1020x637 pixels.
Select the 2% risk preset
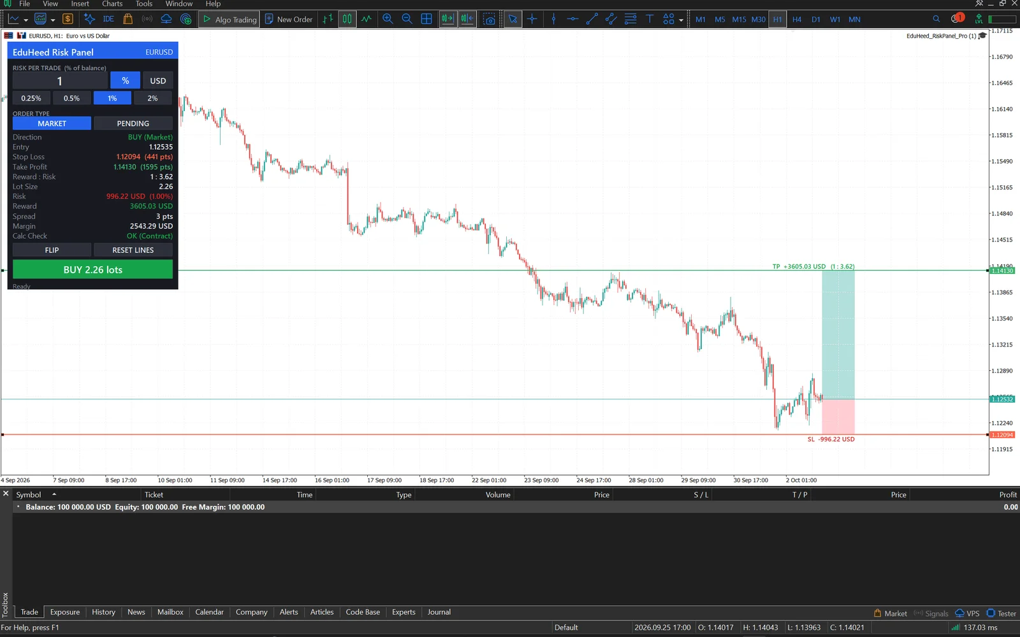[153, 98]
